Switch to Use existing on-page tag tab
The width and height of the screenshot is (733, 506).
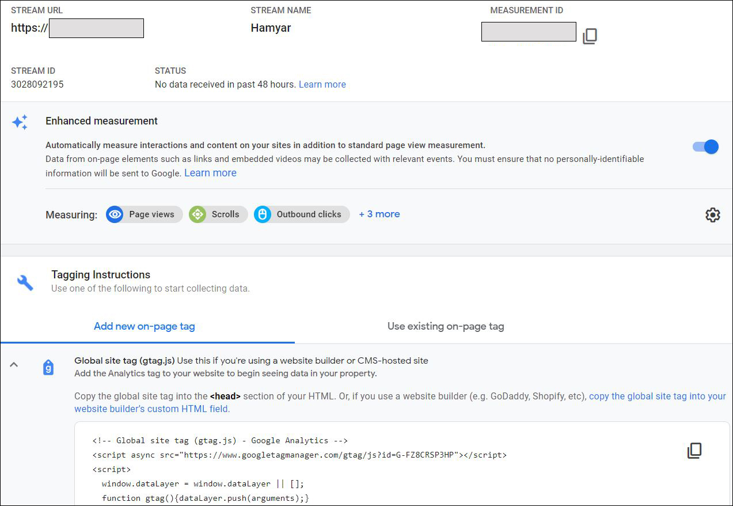tap(446, 326)
